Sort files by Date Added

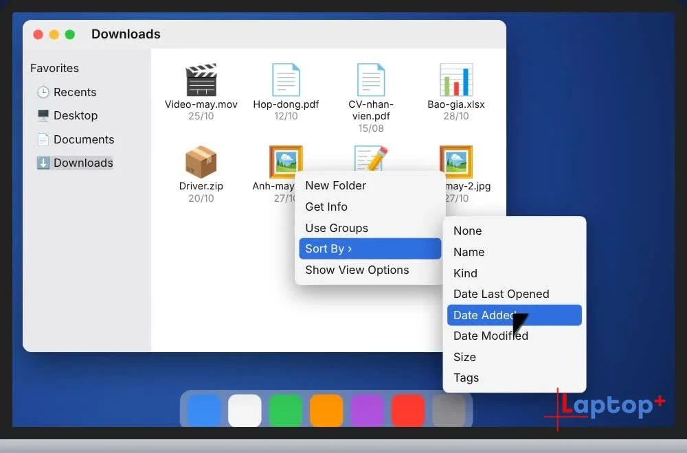tap(515, 315)
